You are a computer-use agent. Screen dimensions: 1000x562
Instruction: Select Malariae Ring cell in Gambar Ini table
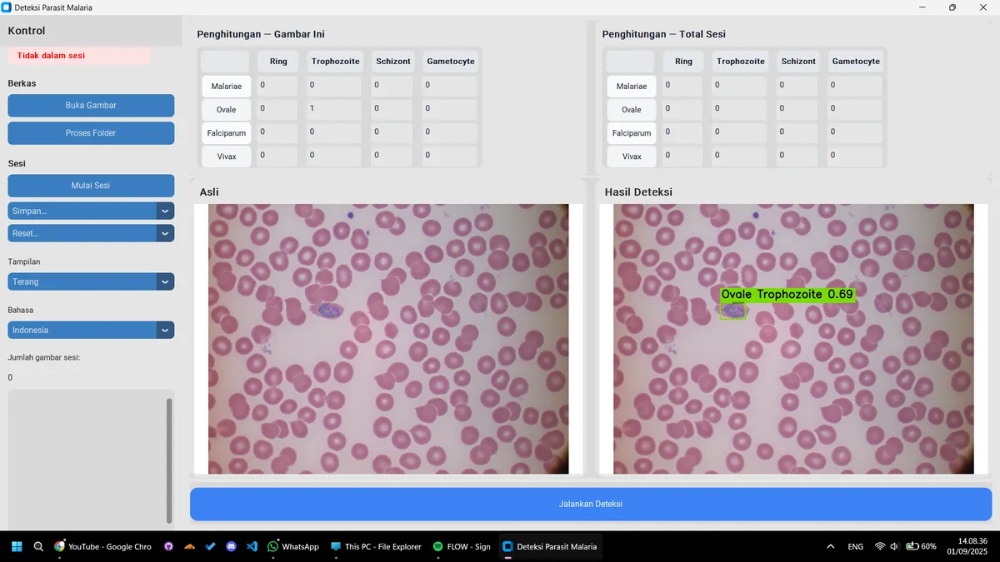[x=277, y=86]
